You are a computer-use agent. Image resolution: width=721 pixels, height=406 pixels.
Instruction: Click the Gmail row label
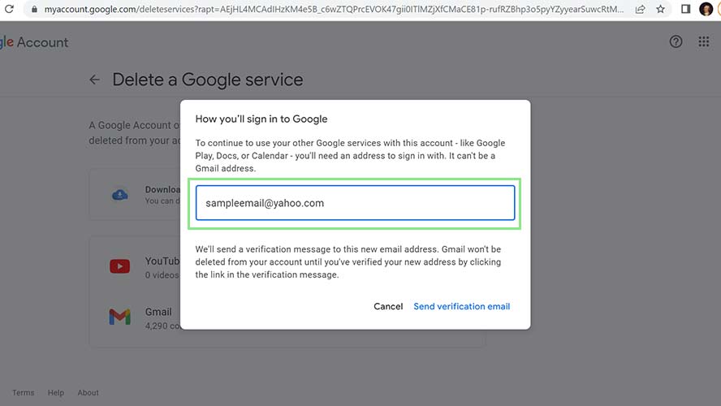coord(158,312)
